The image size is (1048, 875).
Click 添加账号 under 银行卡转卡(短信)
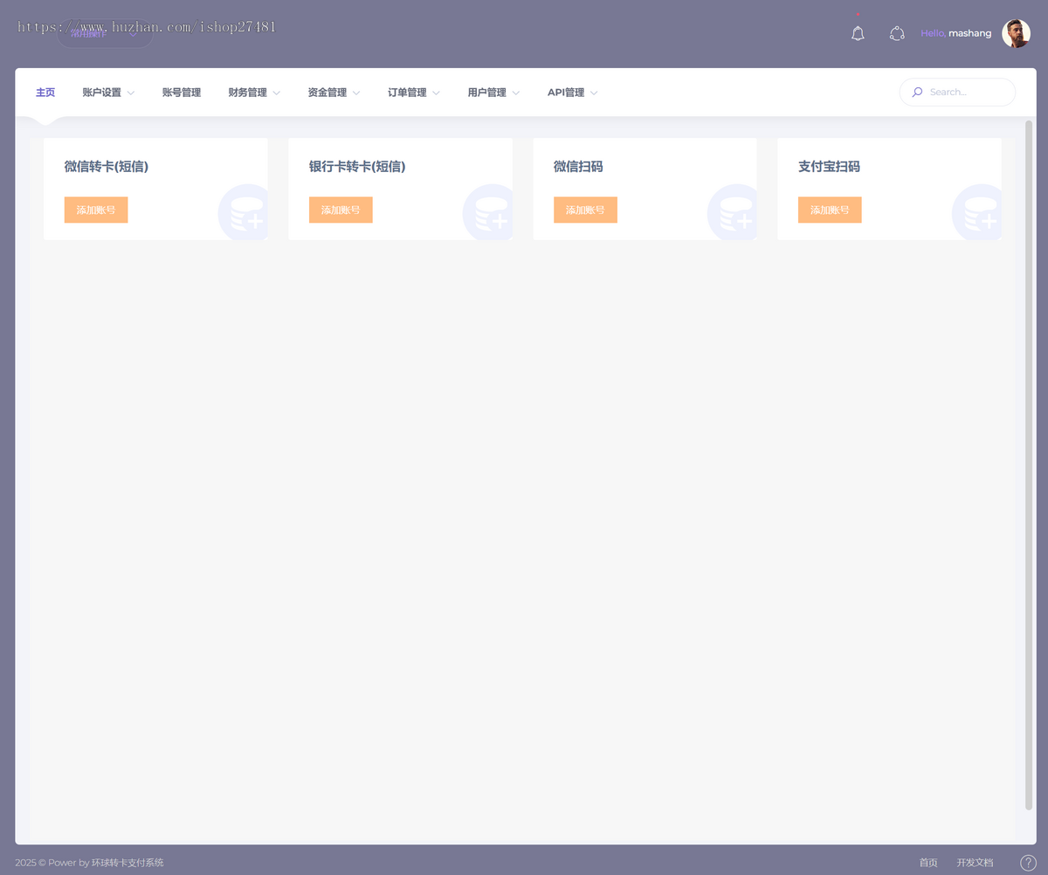(341, 210)
